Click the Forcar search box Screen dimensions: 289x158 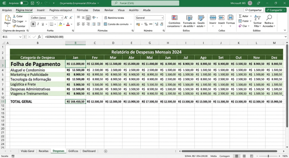(x=145, y=3)
